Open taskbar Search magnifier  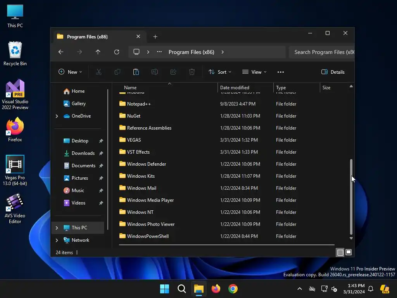[182, 289]
